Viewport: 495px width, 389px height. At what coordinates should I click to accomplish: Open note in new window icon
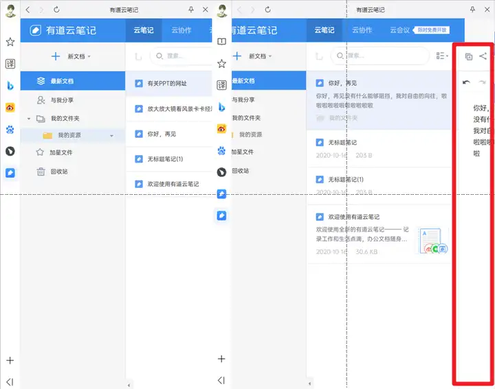click(469, 57)
